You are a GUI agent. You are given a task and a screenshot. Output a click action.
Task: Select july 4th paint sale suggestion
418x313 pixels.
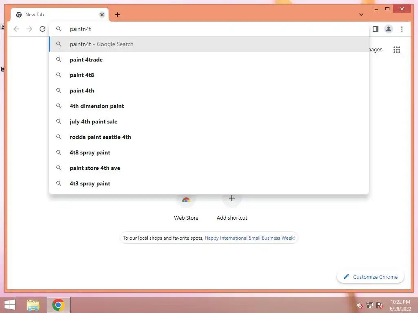click(x=209, y=121)
